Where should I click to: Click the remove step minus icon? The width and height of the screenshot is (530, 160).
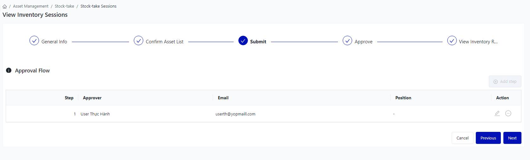coord(508,114)
